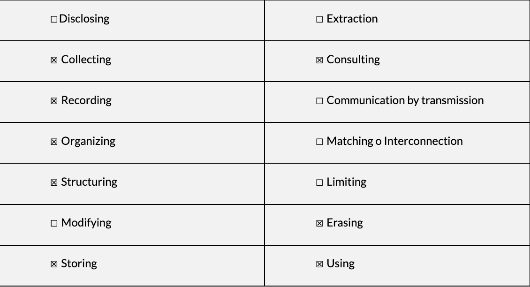530x287 pixels.
Task: Click the Erasing label text
Action: (x=344, y=223)
